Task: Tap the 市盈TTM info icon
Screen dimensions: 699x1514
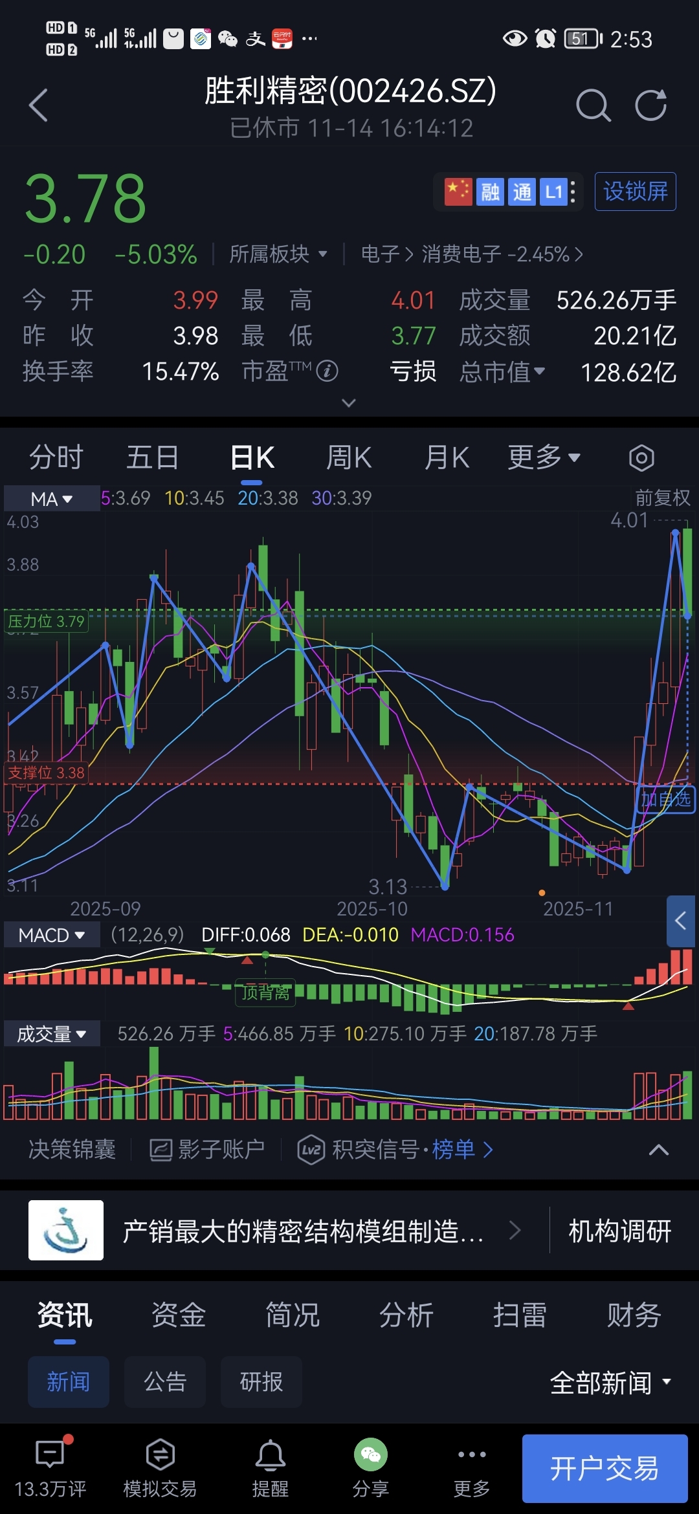Action: click(x=327, y=371)
